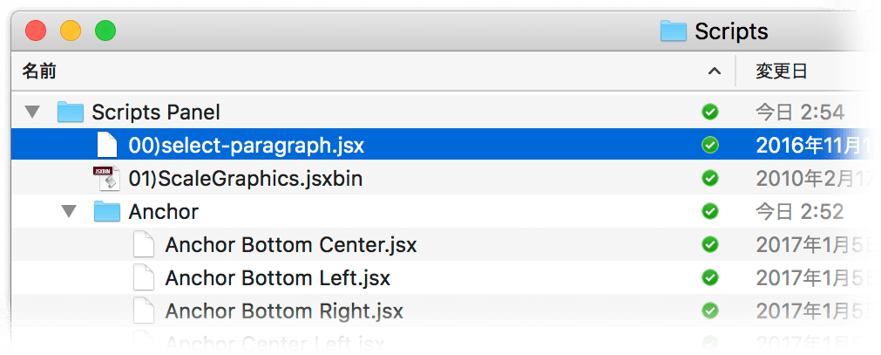Click the JSXBIN icon of ScaleGraphics file
This screenshot has width=881, height=355.
(107, 178)
